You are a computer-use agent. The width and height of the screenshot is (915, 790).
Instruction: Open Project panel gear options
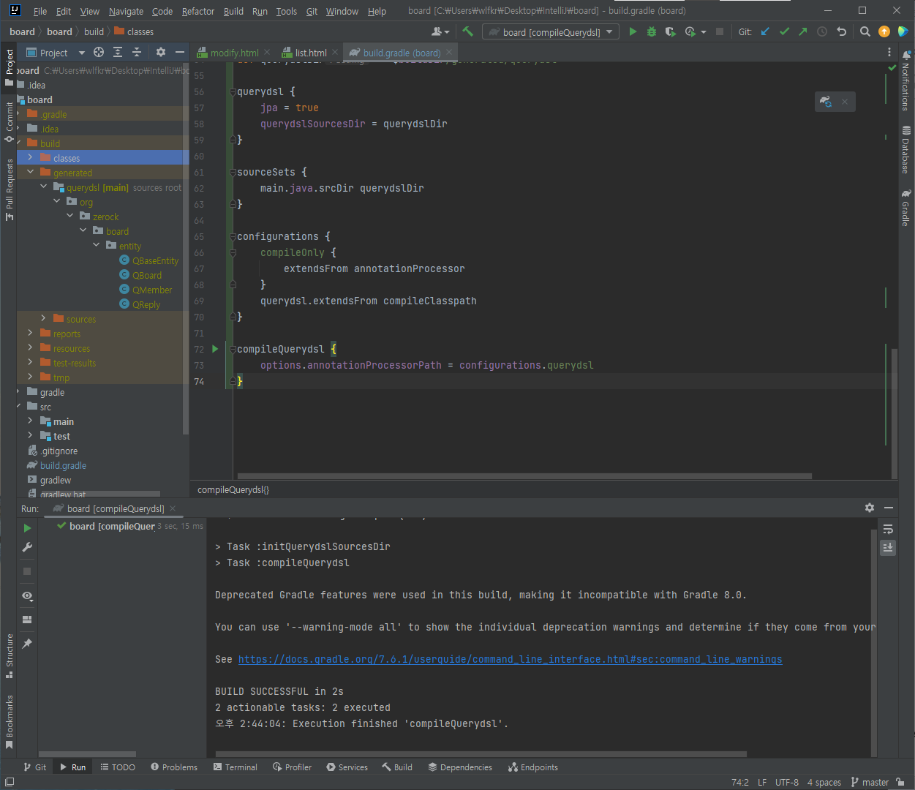tap(161, 52)
